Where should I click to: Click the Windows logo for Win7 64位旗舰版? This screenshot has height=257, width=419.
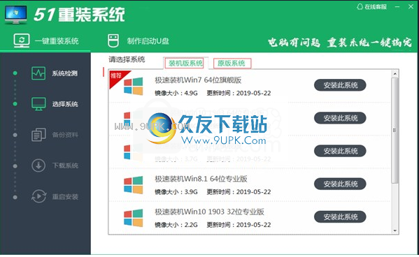(x=134, y=86)
